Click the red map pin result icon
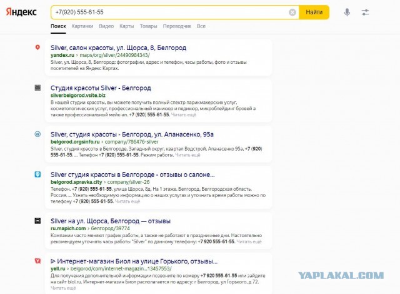This screenshot has height=294, width=400. click(37, 47)
